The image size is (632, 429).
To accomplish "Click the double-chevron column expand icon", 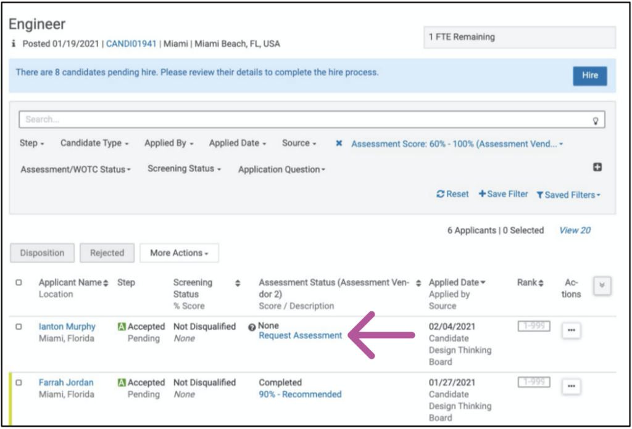I will (602, 286).
